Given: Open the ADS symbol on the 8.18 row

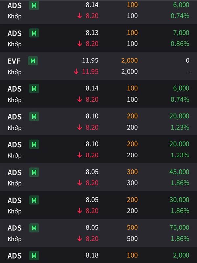Looking at the screenshot, I should tap(14, 256).
